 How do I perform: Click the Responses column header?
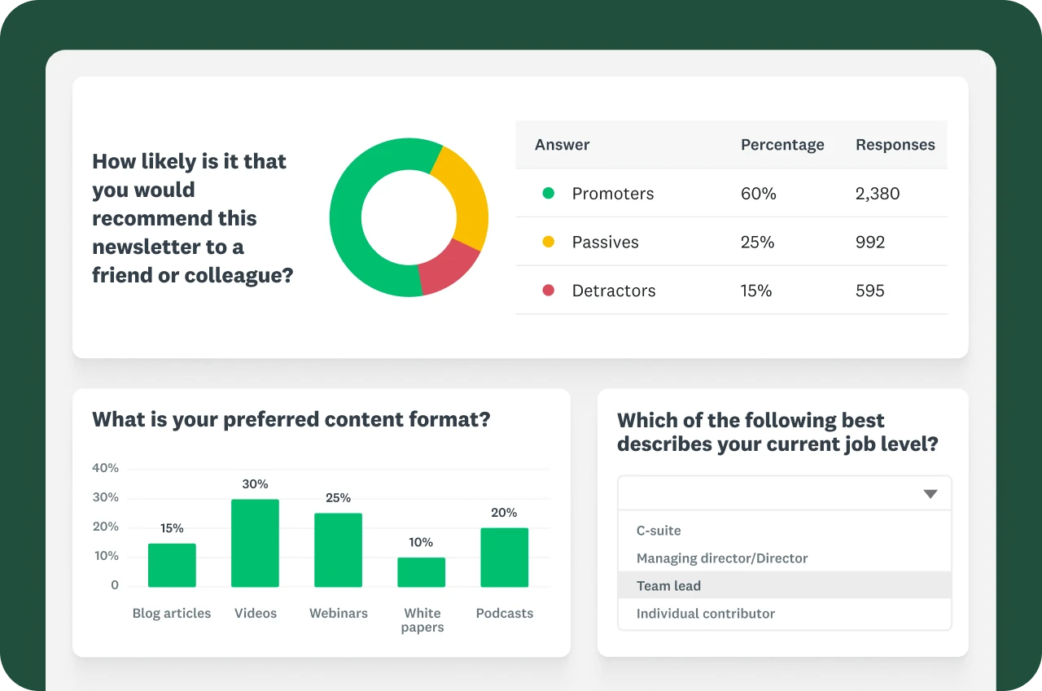tap(895, 145)
